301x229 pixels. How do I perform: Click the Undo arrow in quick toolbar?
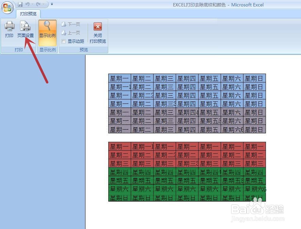[x=28, y=4]
